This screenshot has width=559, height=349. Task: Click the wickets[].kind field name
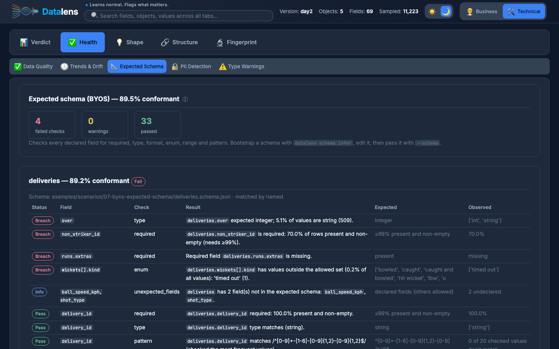[80, 270]
